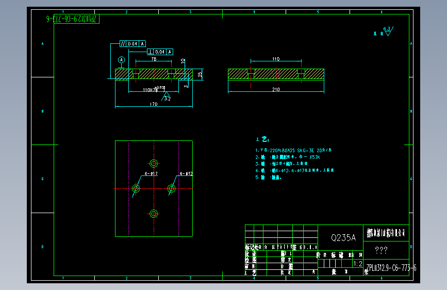Screen dimensions: 447x290
Task: Pick the hole circle under the 4-ø12 leader
Action: tap(171, 188)
